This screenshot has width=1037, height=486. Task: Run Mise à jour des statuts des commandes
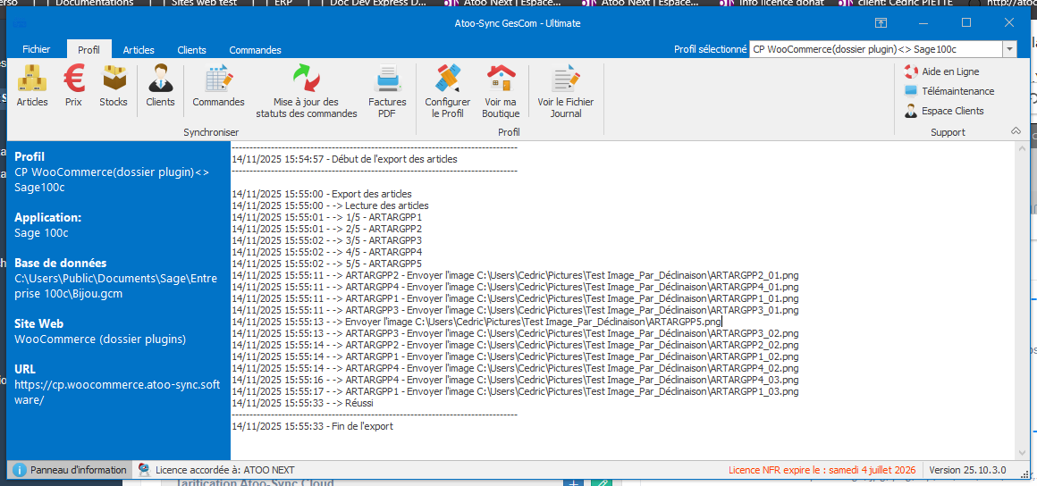307,91
